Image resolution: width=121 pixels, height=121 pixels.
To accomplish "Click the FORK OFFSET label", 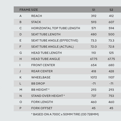I will (42, 108).
